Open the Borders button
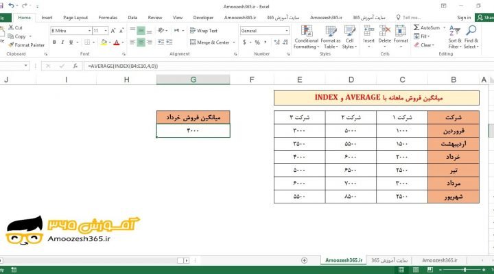 click(x=87, y=42)
